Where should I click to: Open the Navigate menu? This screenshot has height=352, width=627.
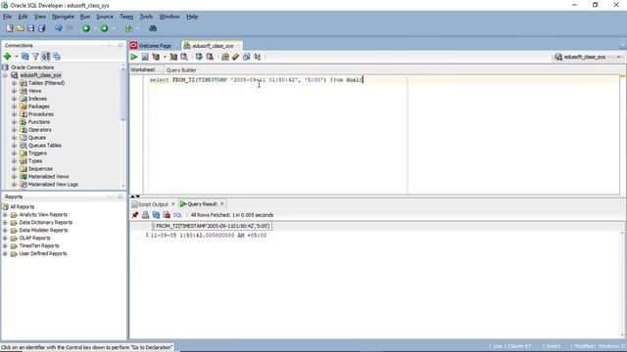pyautogui.click(x=63, y=17)
